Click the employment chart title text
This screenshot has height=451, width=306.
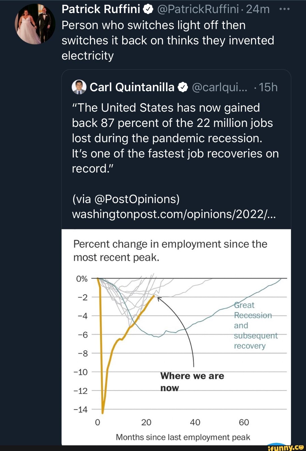(170, 251)
